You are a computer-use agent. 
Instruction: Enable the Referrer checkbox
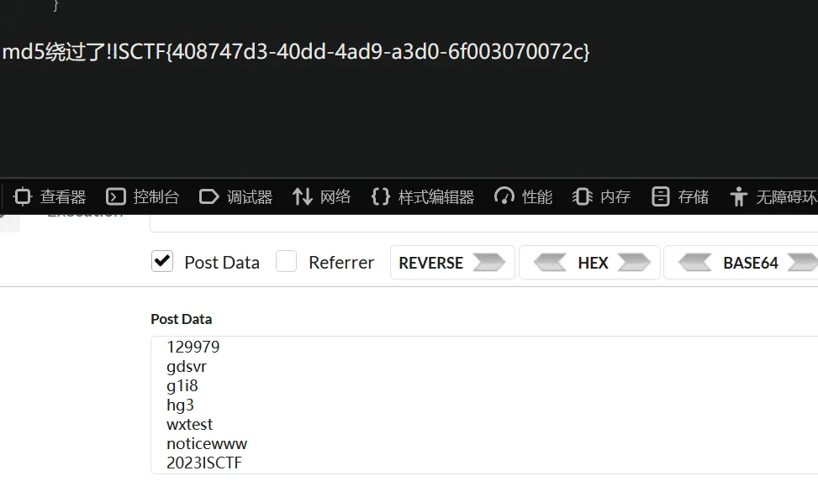pos(287,261)
